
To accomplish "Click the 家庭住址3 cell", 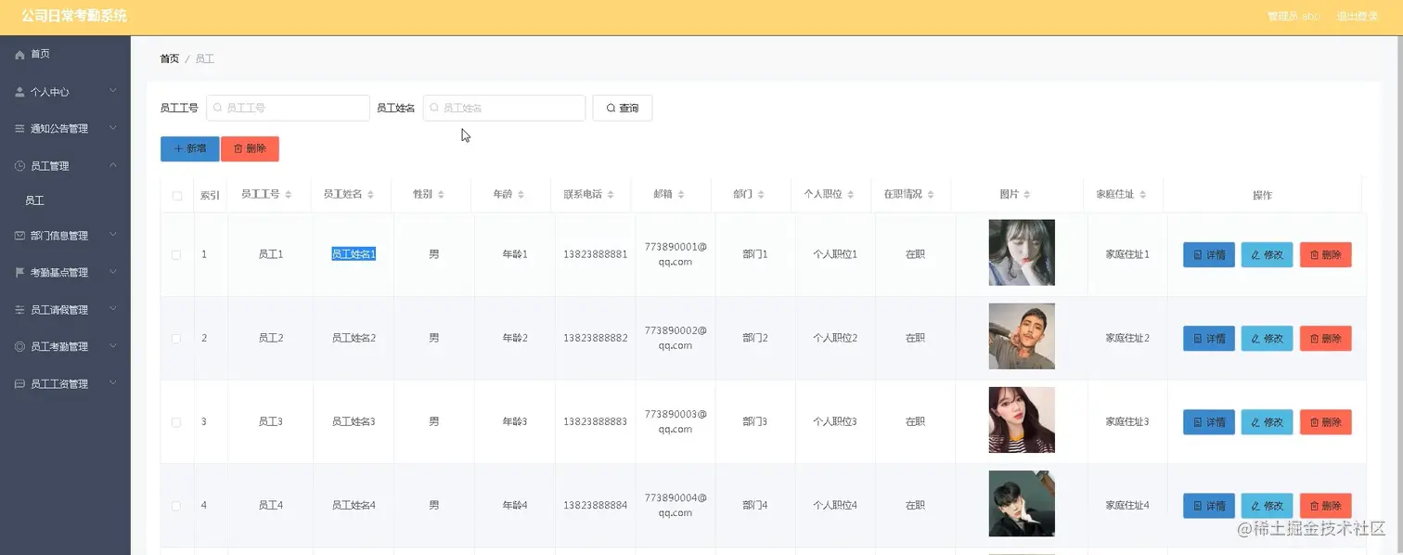I will click(x=1127, y=421).
